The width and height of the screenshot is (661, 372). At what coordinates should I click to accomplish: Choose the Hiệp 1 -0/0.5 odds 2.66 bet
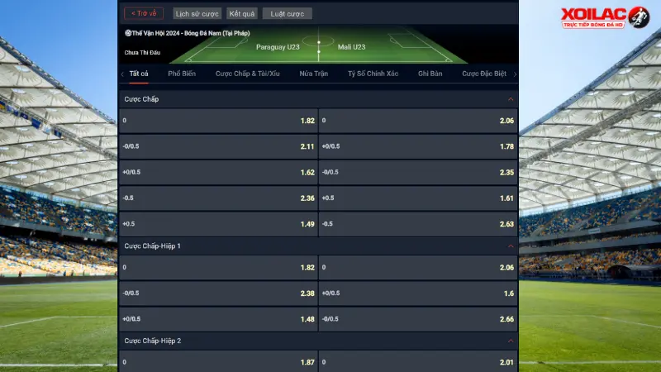tap(418, 319)
